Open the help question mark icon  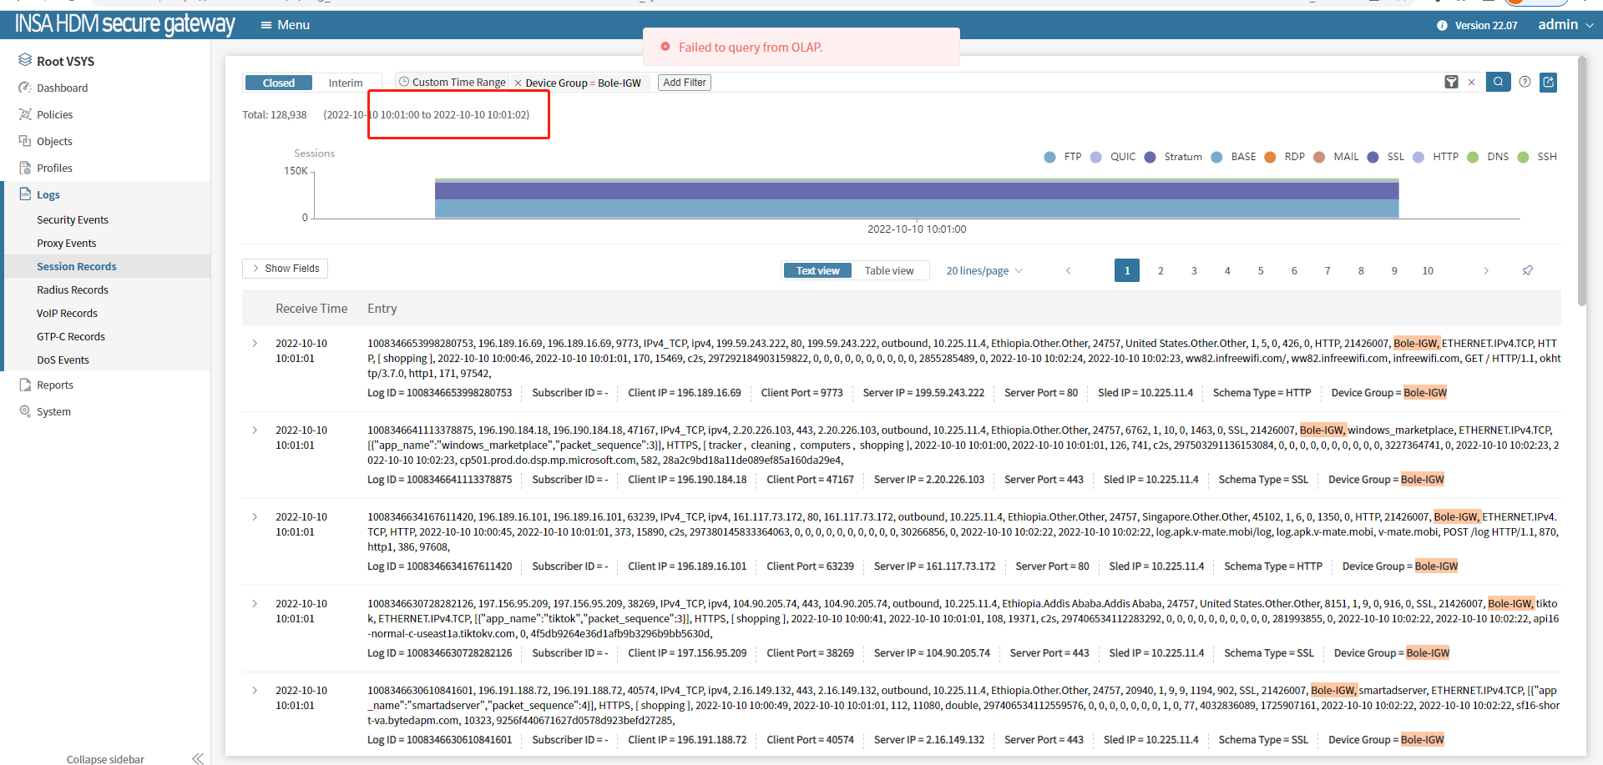1525,82
